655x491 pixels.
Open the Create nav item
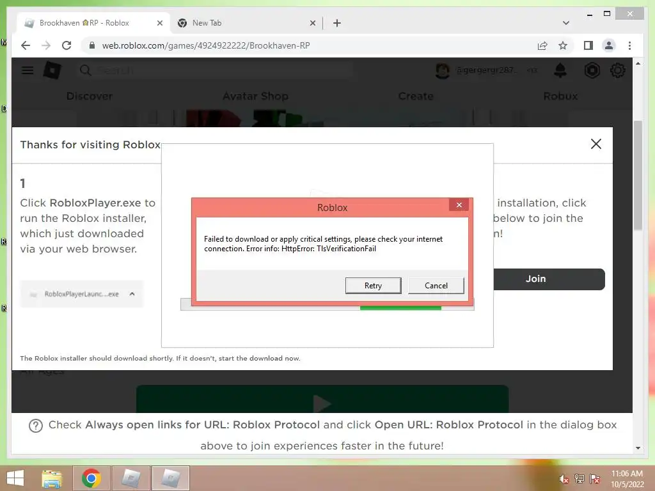pos(416,96)
